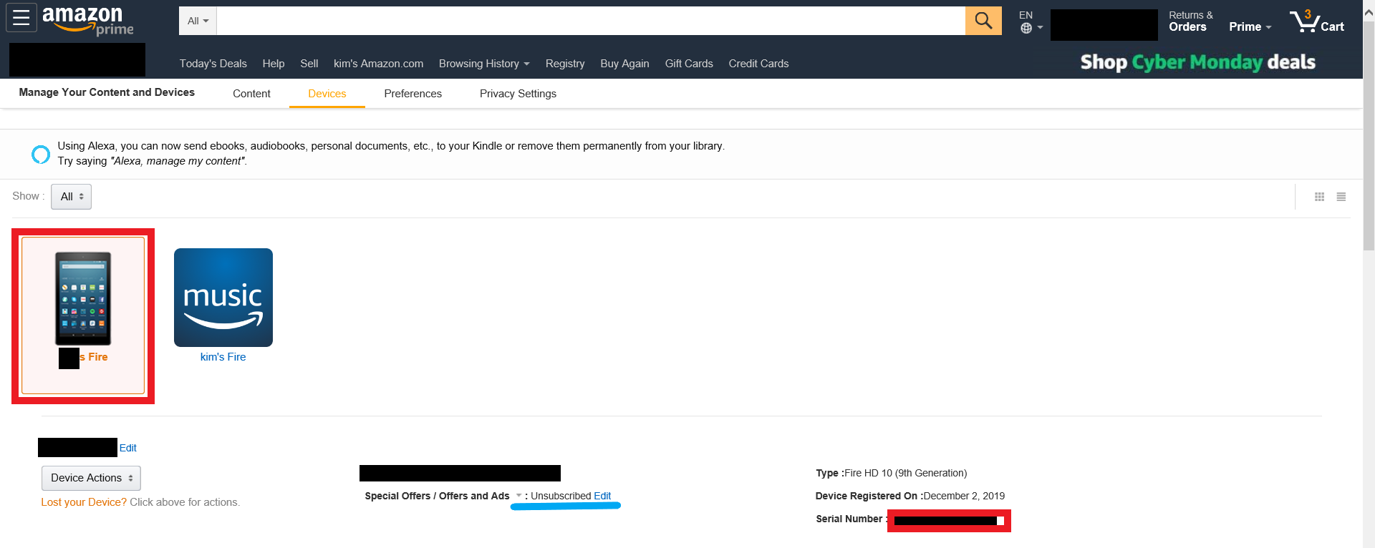Open the Registry link
This screenshot has height=548, width=1375.
pyautogui.click(x=565, y=64)
